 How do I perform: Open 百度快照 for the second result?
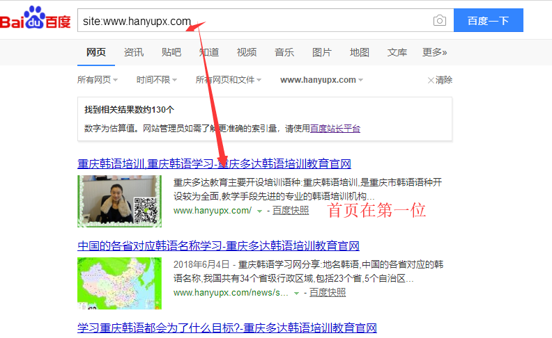coord(328,293)
